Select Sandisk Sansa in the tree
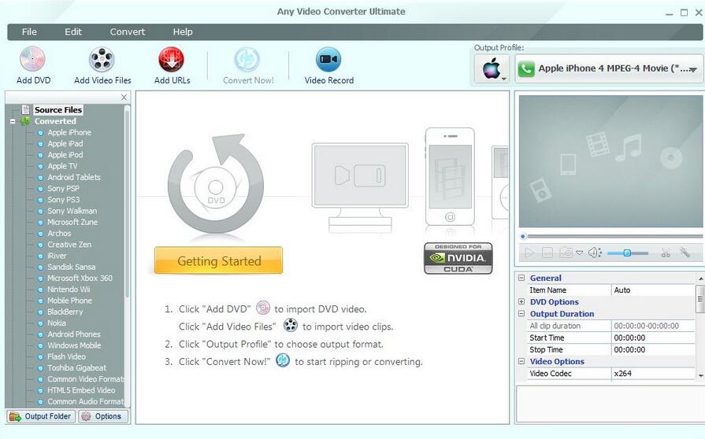 tap(72, 267)
